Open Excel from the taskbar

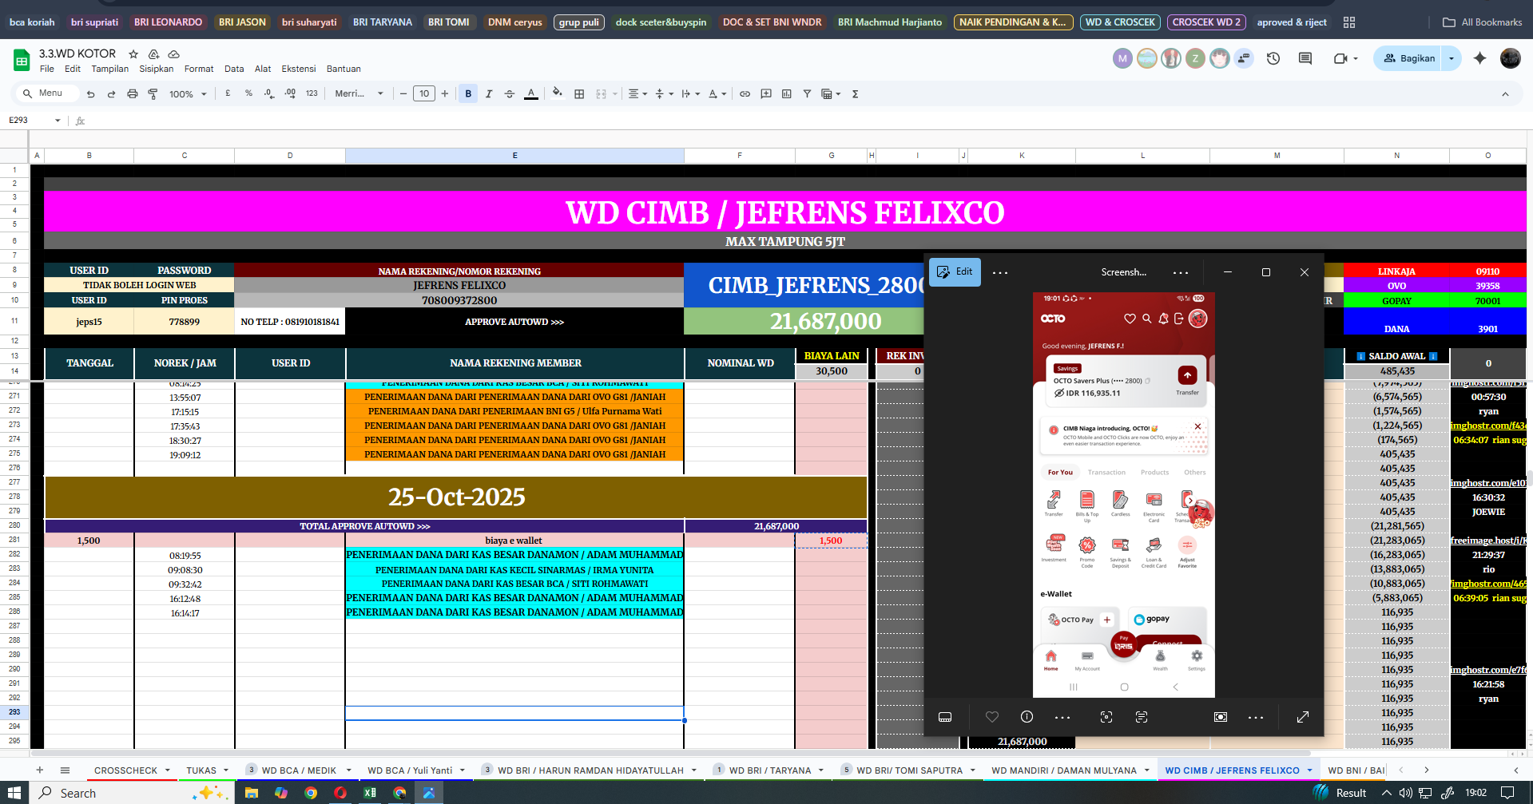(x=370, y=793)
